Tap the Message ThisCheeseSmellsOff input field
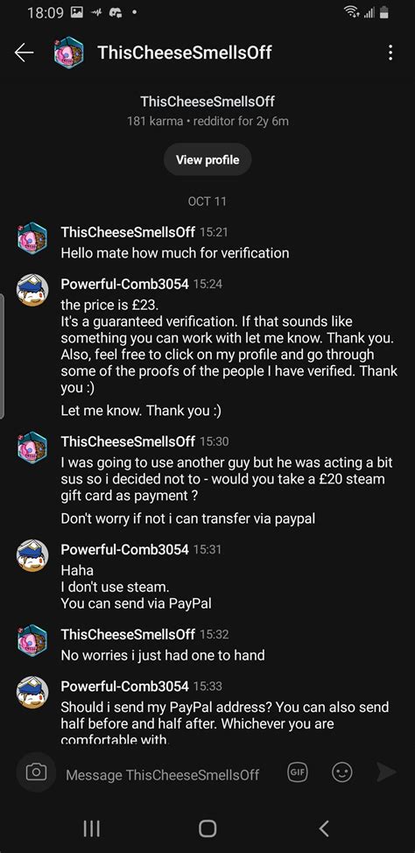 pos(163,775)
